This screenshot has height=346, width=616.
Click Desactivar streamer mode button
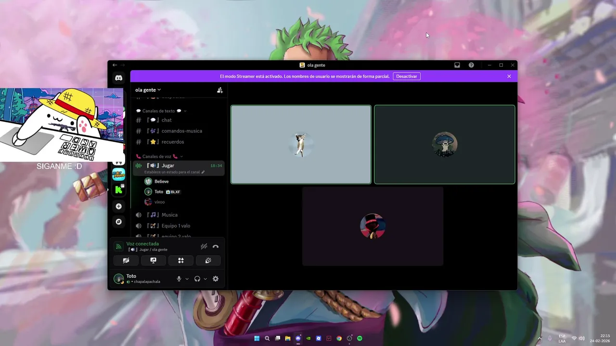(x=407, y=76)
